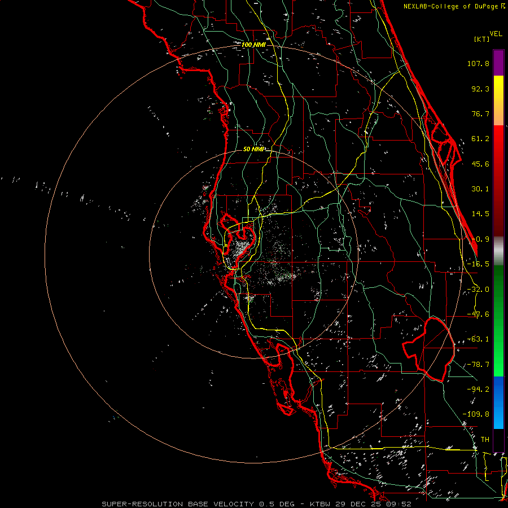Click the -94.2 velocity scale value
Image resolution: width=508 pixels, height=508 pixels.
coord(478,389)
